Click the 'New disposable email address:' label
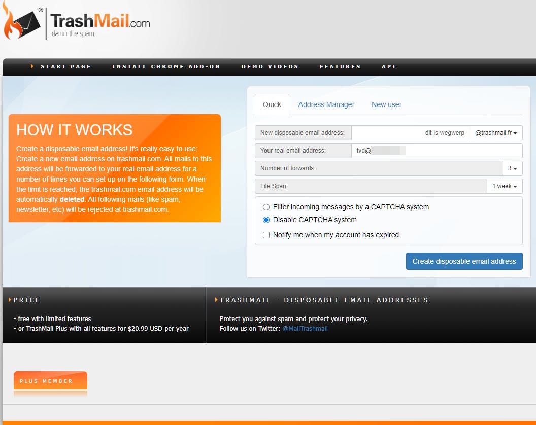The width and height of the screenshot is (536, 425). 302,133
